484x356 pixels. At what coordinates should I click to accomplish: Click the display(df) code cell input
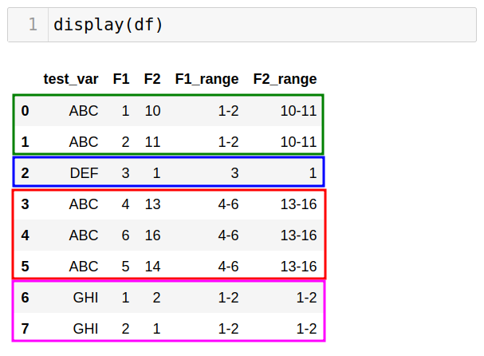(262, 25)
